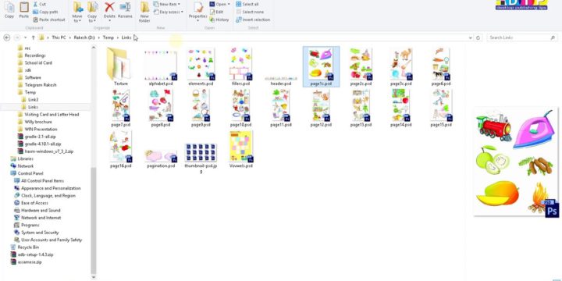Select page6.psd file
The image size is (562, 281).
[441, 66]
